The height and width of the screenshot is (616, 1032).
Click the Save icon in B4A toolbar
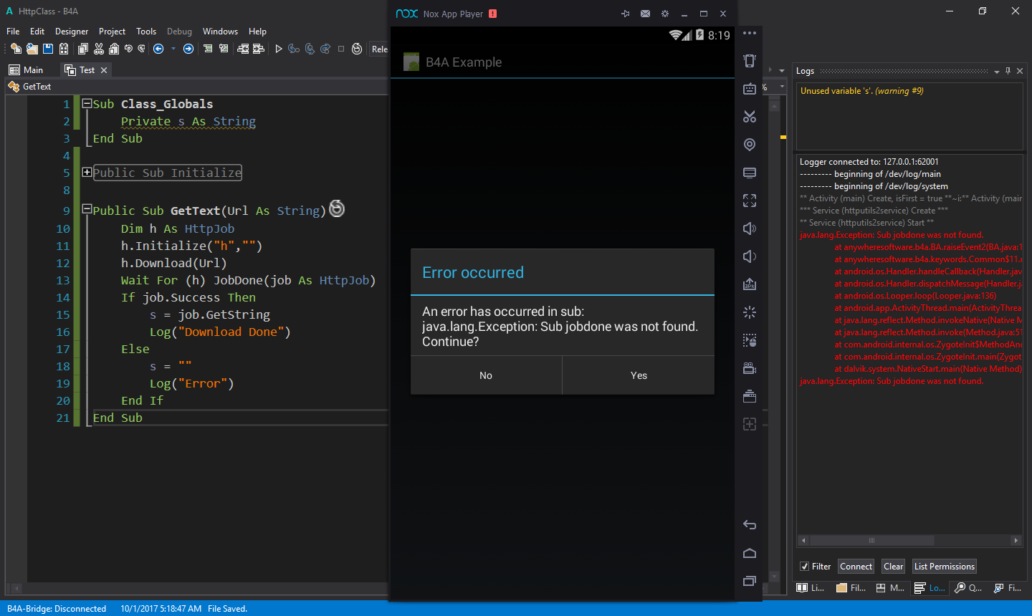tap(48, 49)
